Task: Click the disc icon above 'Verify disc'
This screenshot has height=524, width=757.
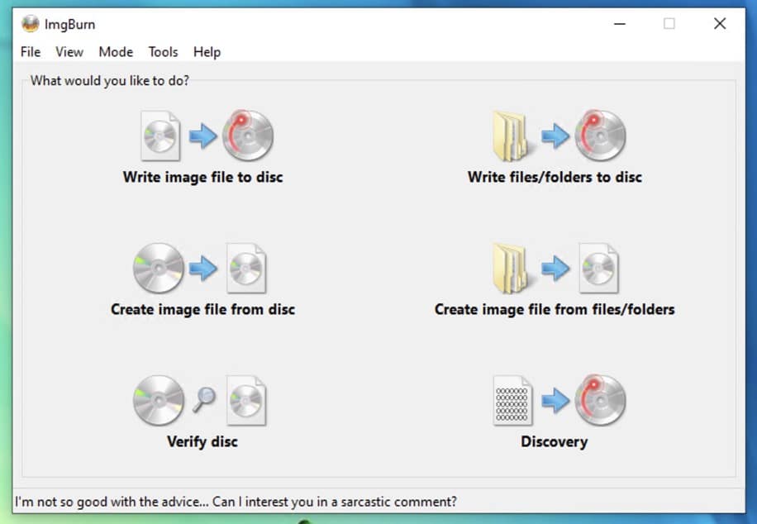Action: pyautogui.click(x=159, y=400)
